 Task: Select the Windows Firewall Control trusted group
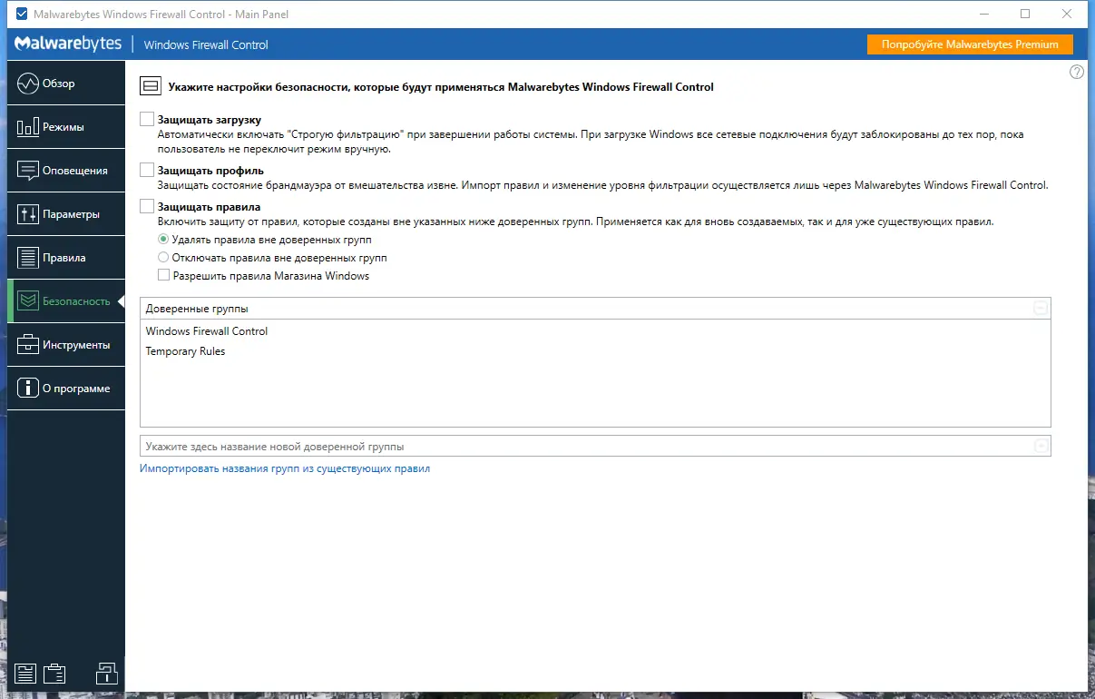(595, 331)
